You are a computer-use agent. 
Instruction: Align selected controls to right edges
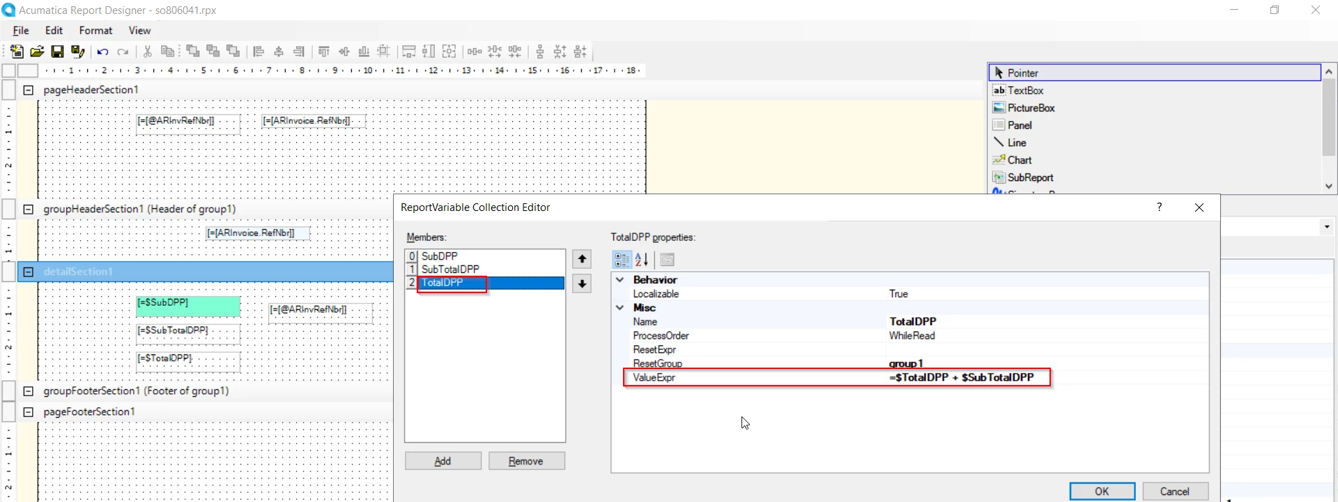coord(298,52)
